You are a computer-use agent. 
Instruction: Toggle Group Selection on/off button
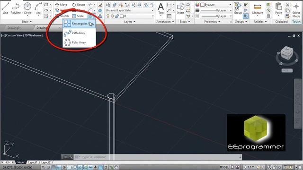(246, 16)
